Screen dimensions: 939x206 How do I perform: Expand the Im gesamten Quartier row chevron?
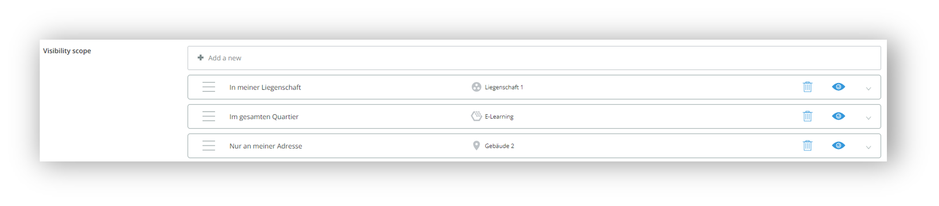coord(868,118)
